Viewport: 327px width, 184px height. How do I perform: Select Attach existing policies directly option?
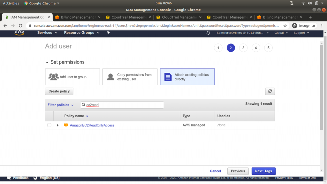coord(187,77)
